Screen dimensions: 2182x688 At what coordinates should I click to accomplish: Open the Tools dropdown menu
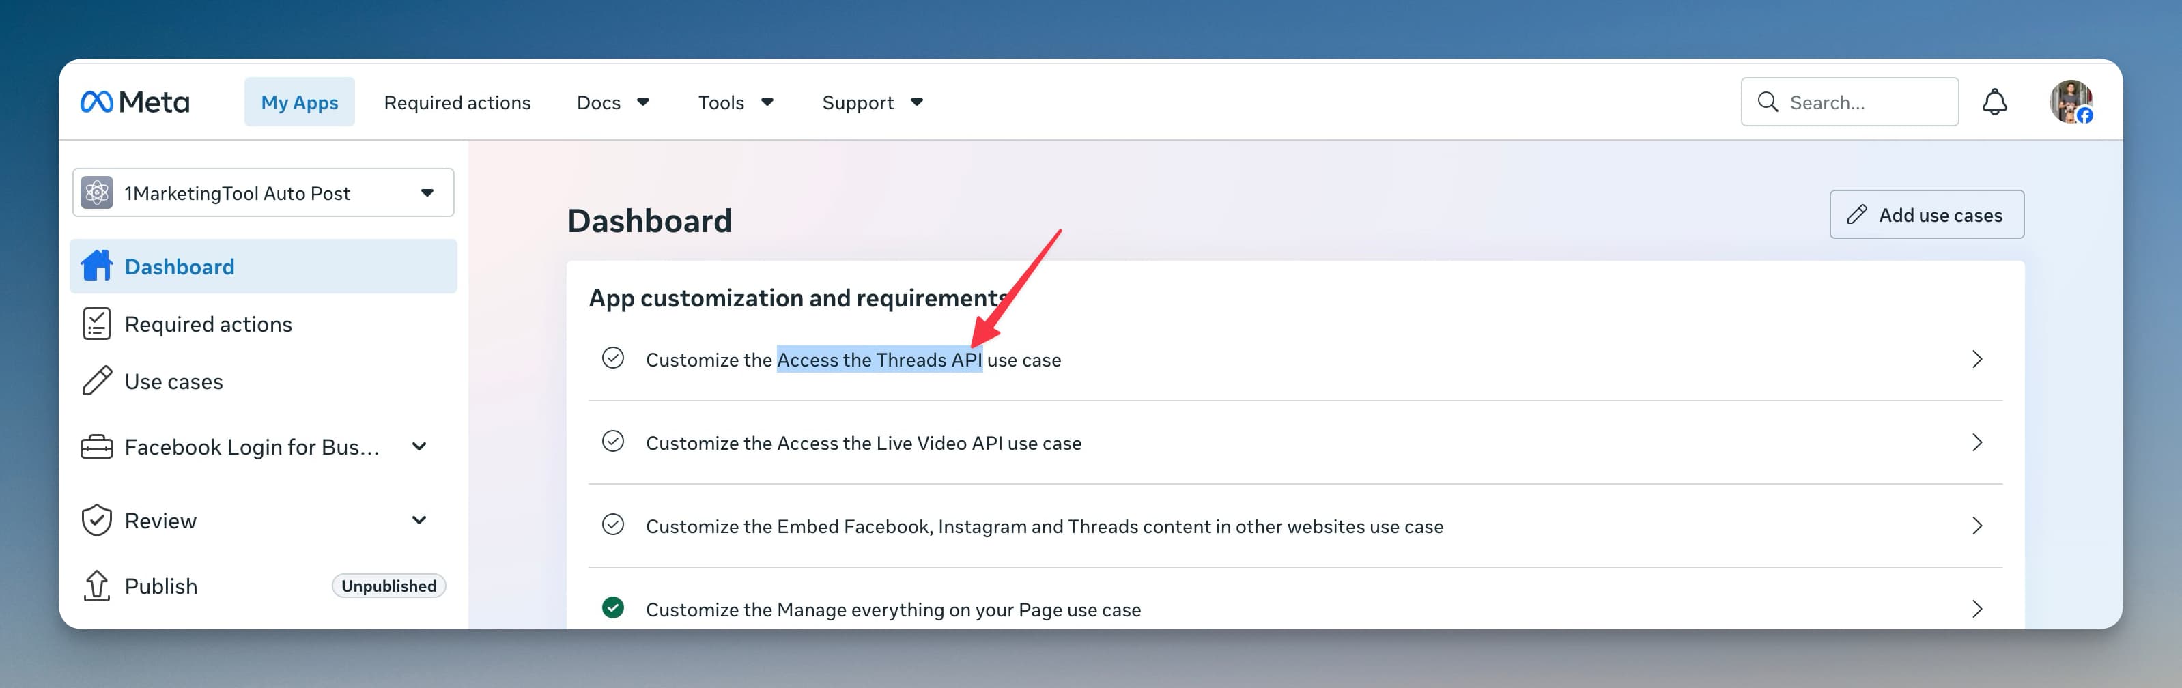pos(735,102)
